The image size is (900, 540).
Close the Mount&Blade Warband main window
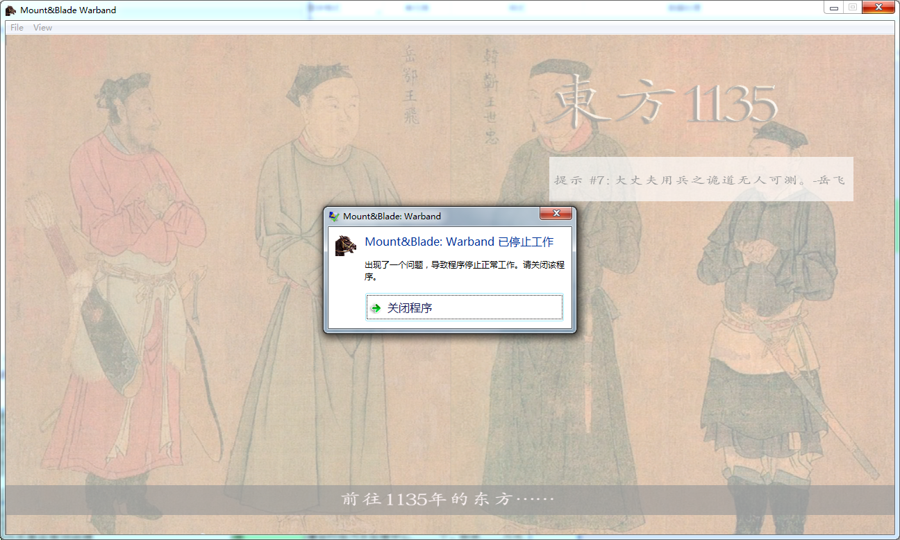pos(878,7)
